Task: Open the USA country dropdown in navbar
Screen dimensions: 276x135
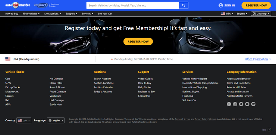Action: [x=227, y=13]
